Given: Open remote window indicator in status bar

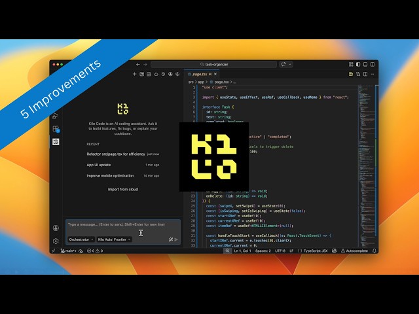Looking at the screenshot, I should click(54, 251).
